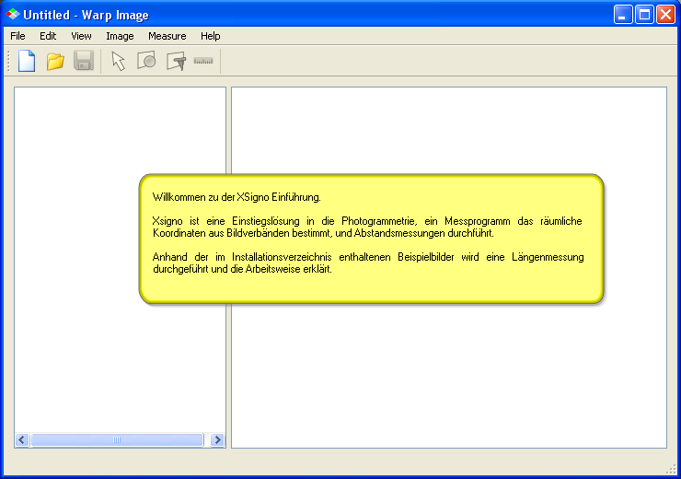Image resolution: width=681 pixels, height=479 pixels.
Task: Open the Edit menu
Action: pos(48,36)
